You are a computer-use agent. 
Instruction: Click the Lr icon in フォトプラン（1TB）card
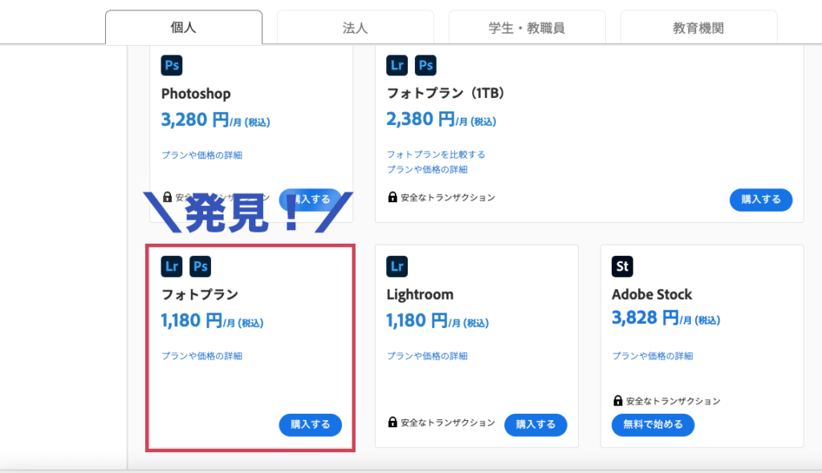click(397, 66)
